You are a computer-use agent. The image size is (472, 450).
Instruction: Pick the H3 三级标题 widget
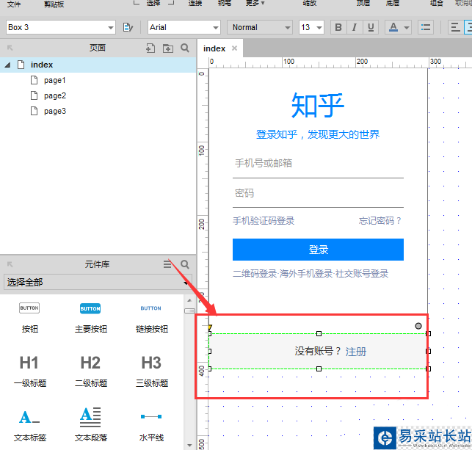tap(151, 371)
